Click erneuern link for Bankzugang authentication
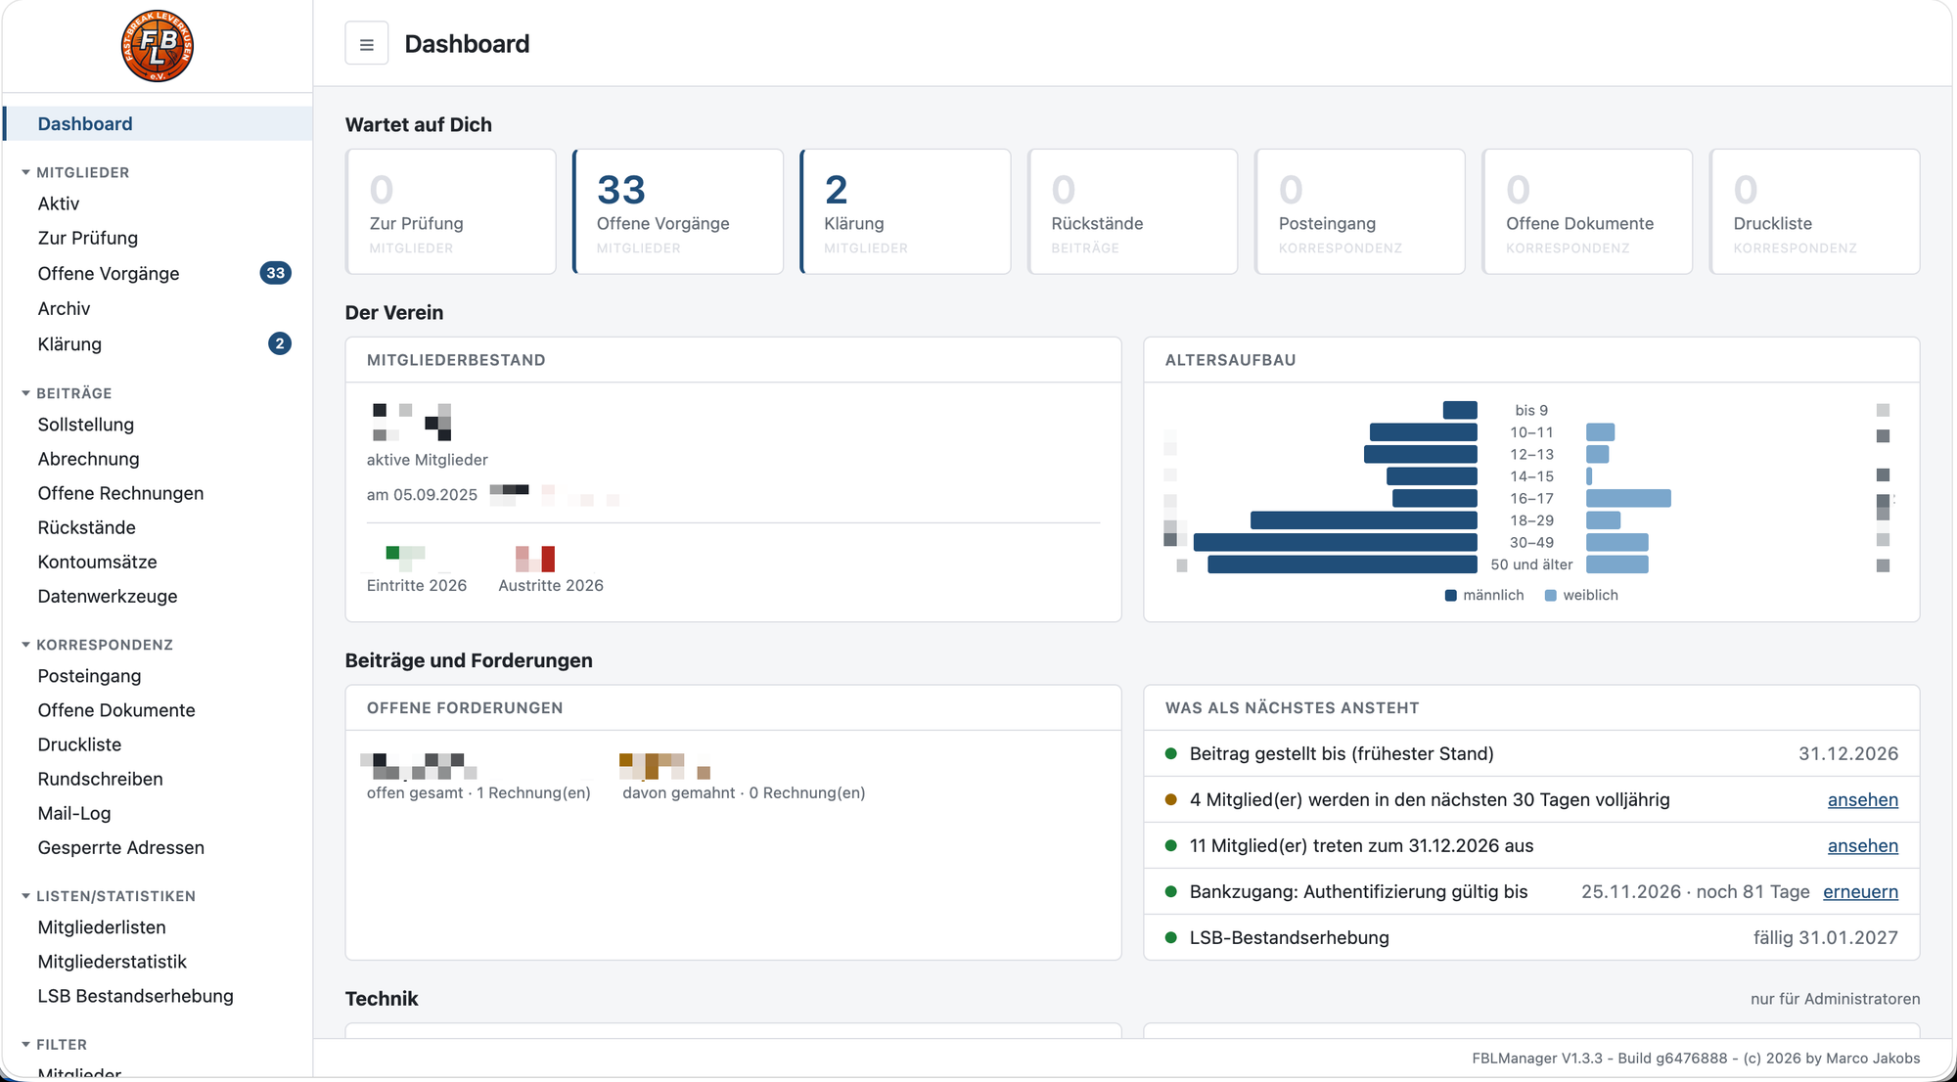1957x1082 pixels. 1860,891
